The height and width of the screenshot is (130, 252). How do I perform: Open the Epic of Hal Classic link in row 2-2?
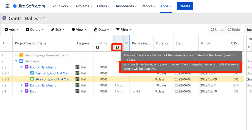43,85
